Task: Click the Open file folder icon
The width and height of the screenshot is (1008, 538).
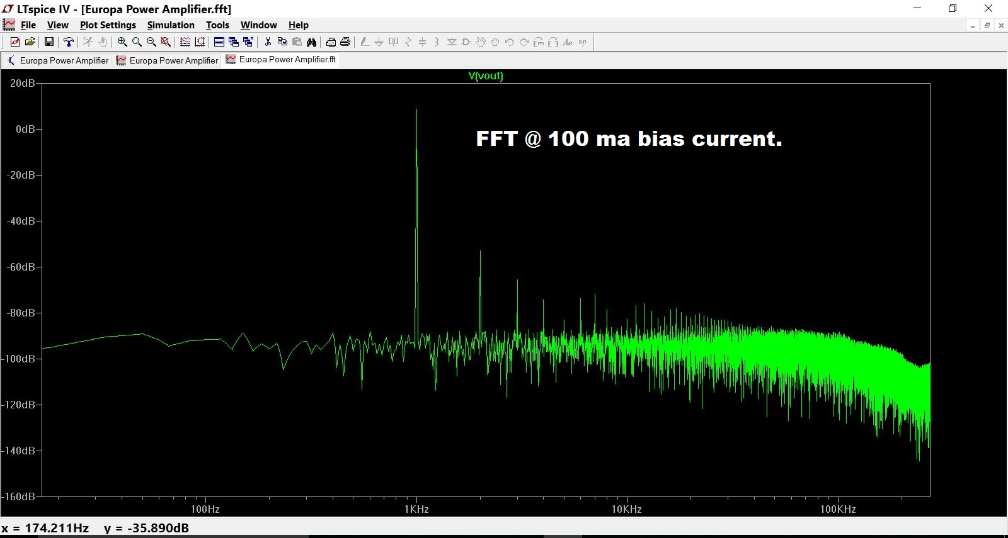Action: pyautogui.click(x=30, y=42)
